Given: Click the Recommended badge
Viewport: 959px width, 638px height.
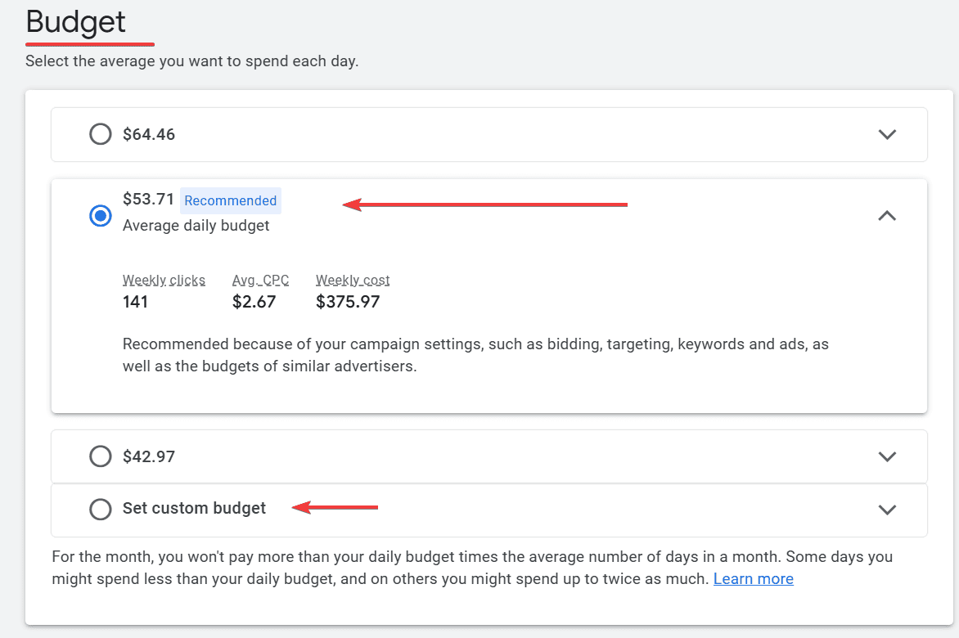Looking at the screenshot, I should [231, 200].
